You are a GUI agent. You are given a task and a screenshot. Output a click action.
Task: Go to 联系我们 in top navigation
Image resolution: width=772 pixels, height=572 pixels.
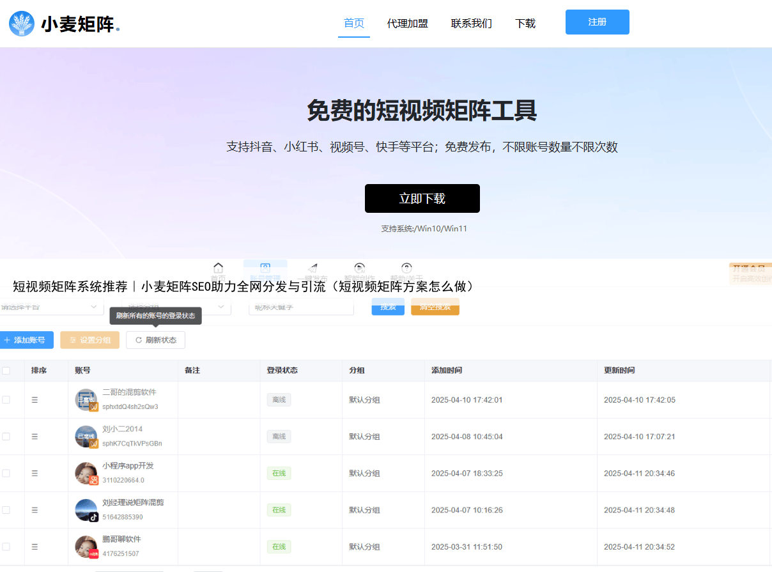(x=471, y=24)
